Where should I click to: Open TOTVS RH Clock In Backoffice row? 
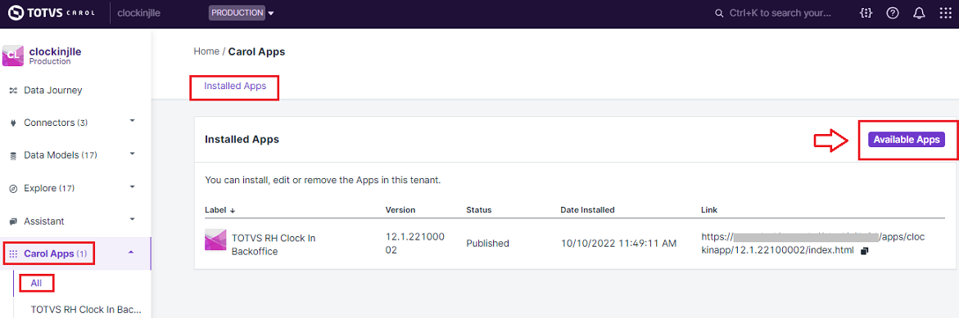pos(575,244)
